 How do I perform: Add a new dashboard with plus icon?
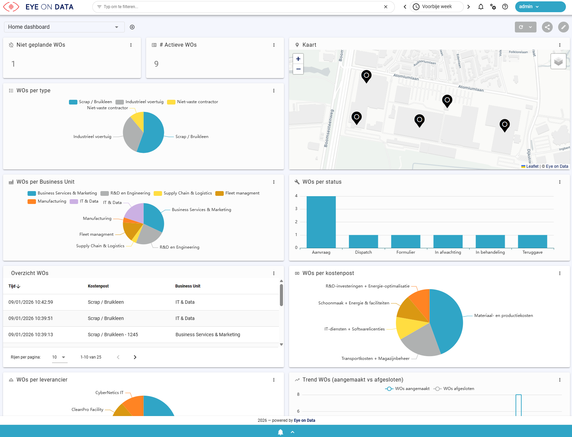132,27
